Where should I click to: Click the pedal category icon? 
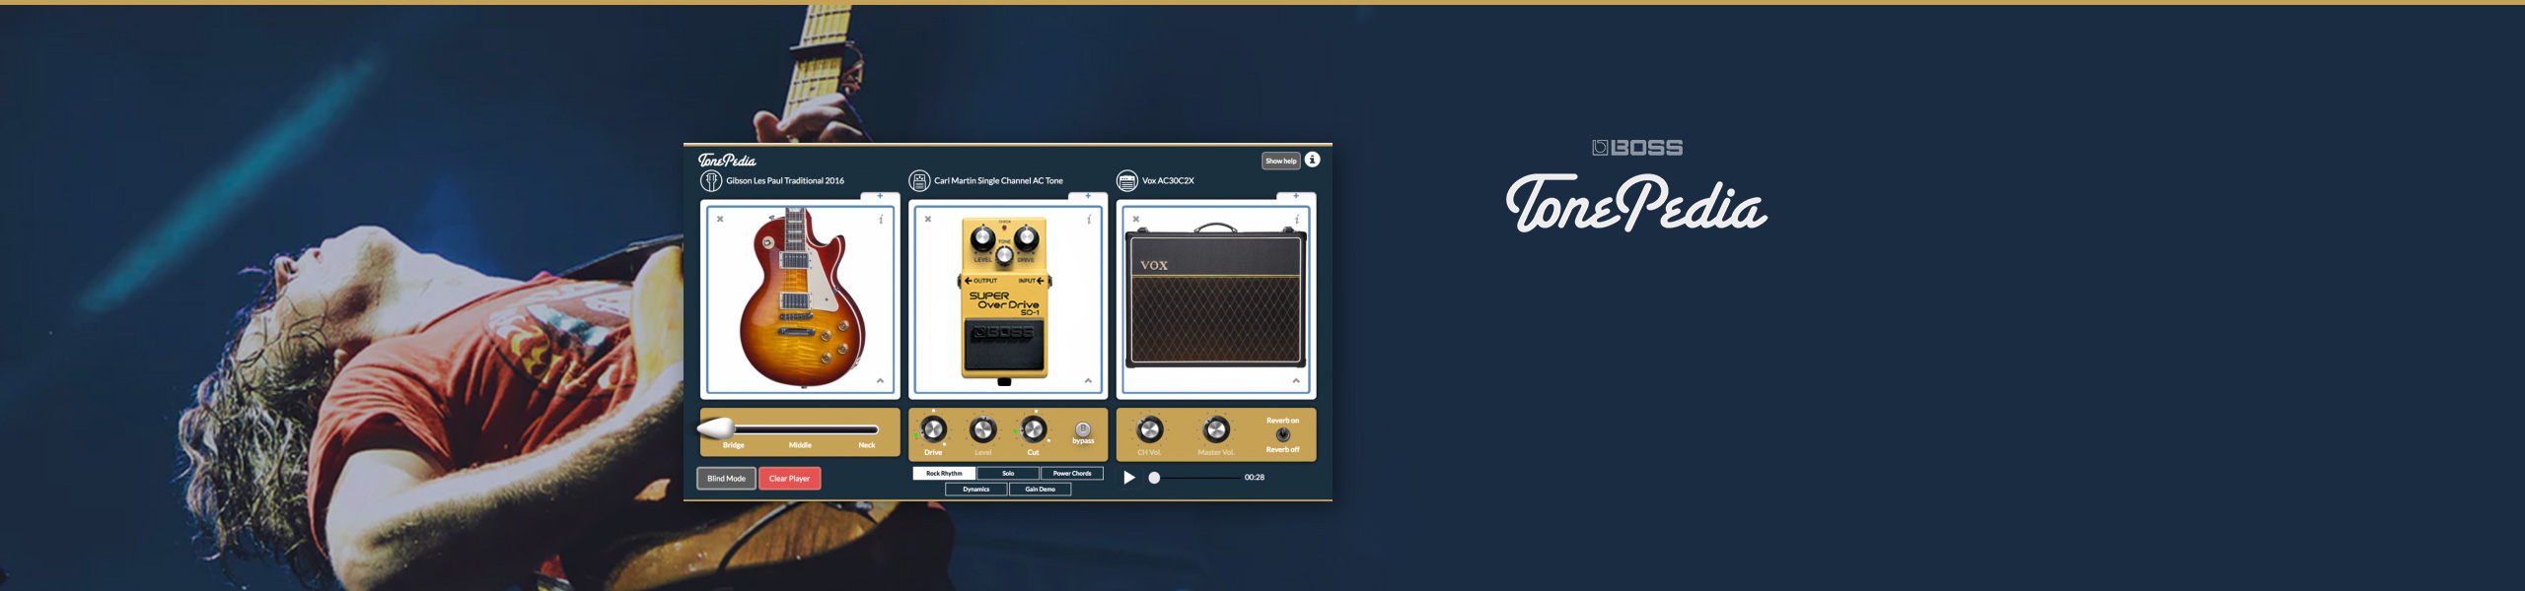point(918,180)
